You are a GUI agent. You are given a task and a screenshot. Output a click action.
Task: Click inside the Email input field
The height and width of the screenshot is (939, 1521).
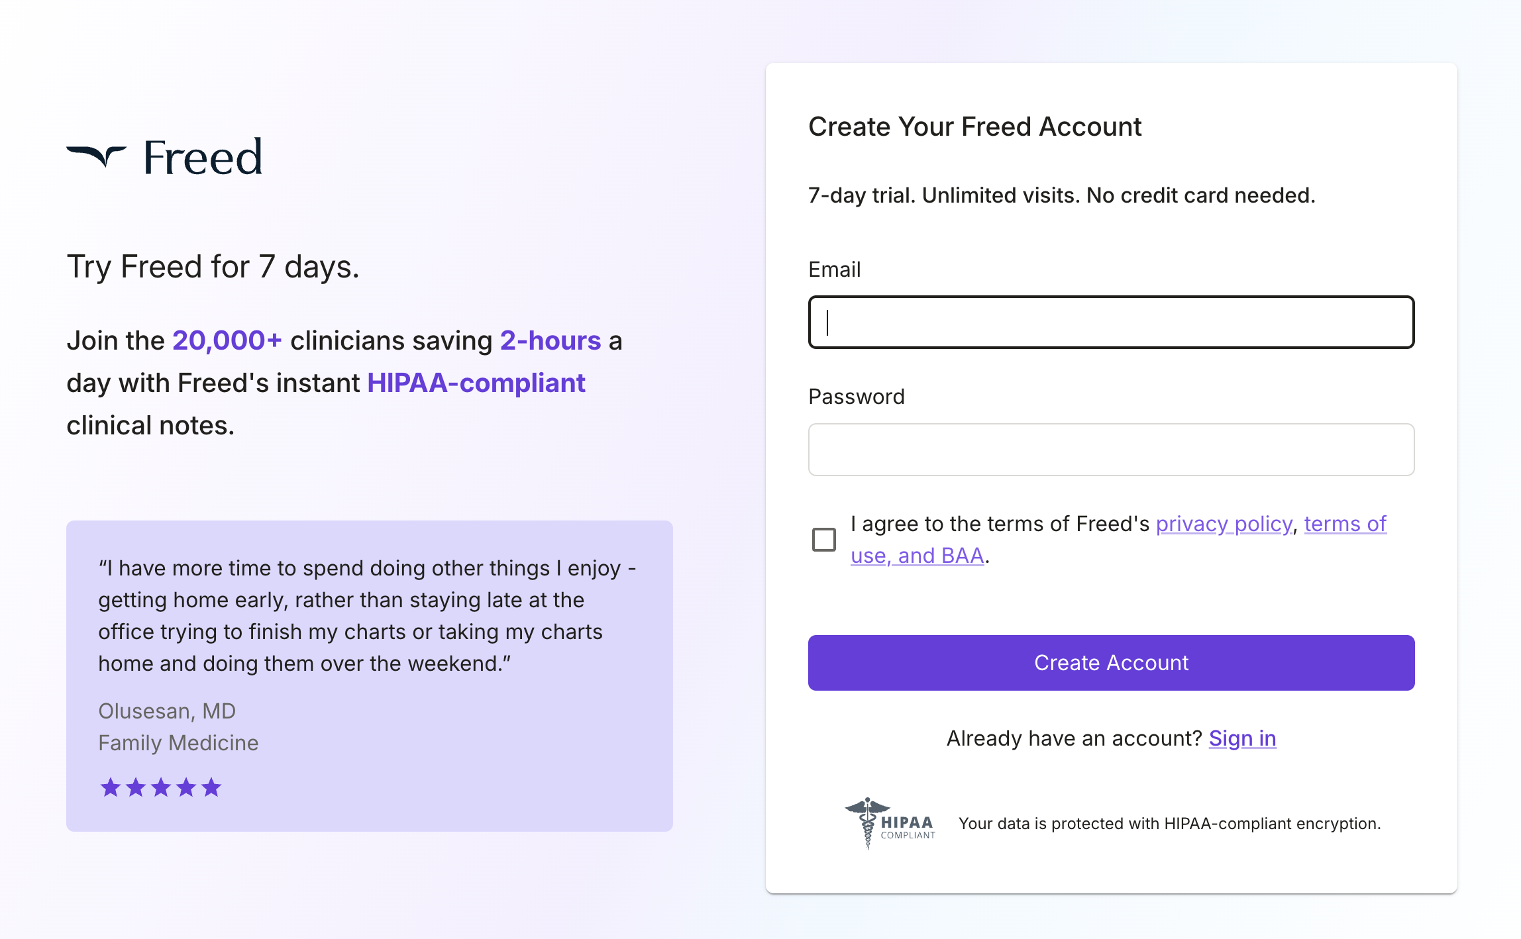[1110, 322]
